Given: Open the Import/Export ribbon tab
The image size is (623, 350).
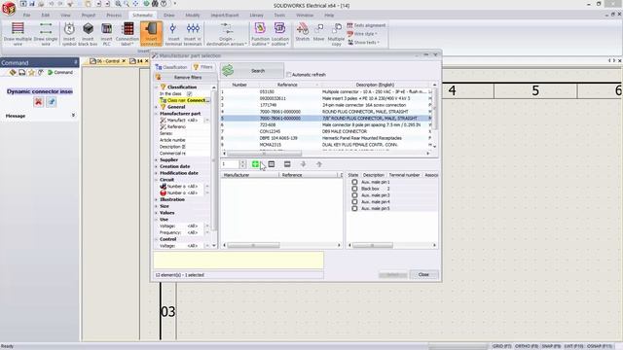Looking at the screenshot, I should (225, 16).
